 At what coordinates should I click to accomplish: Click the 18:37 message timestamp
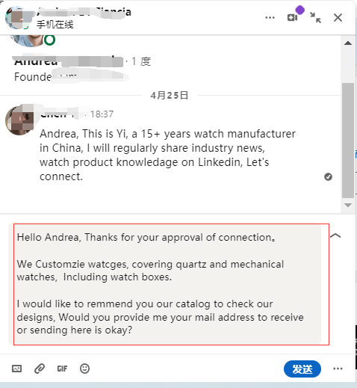pyautogui.click(x=102, y=114)
